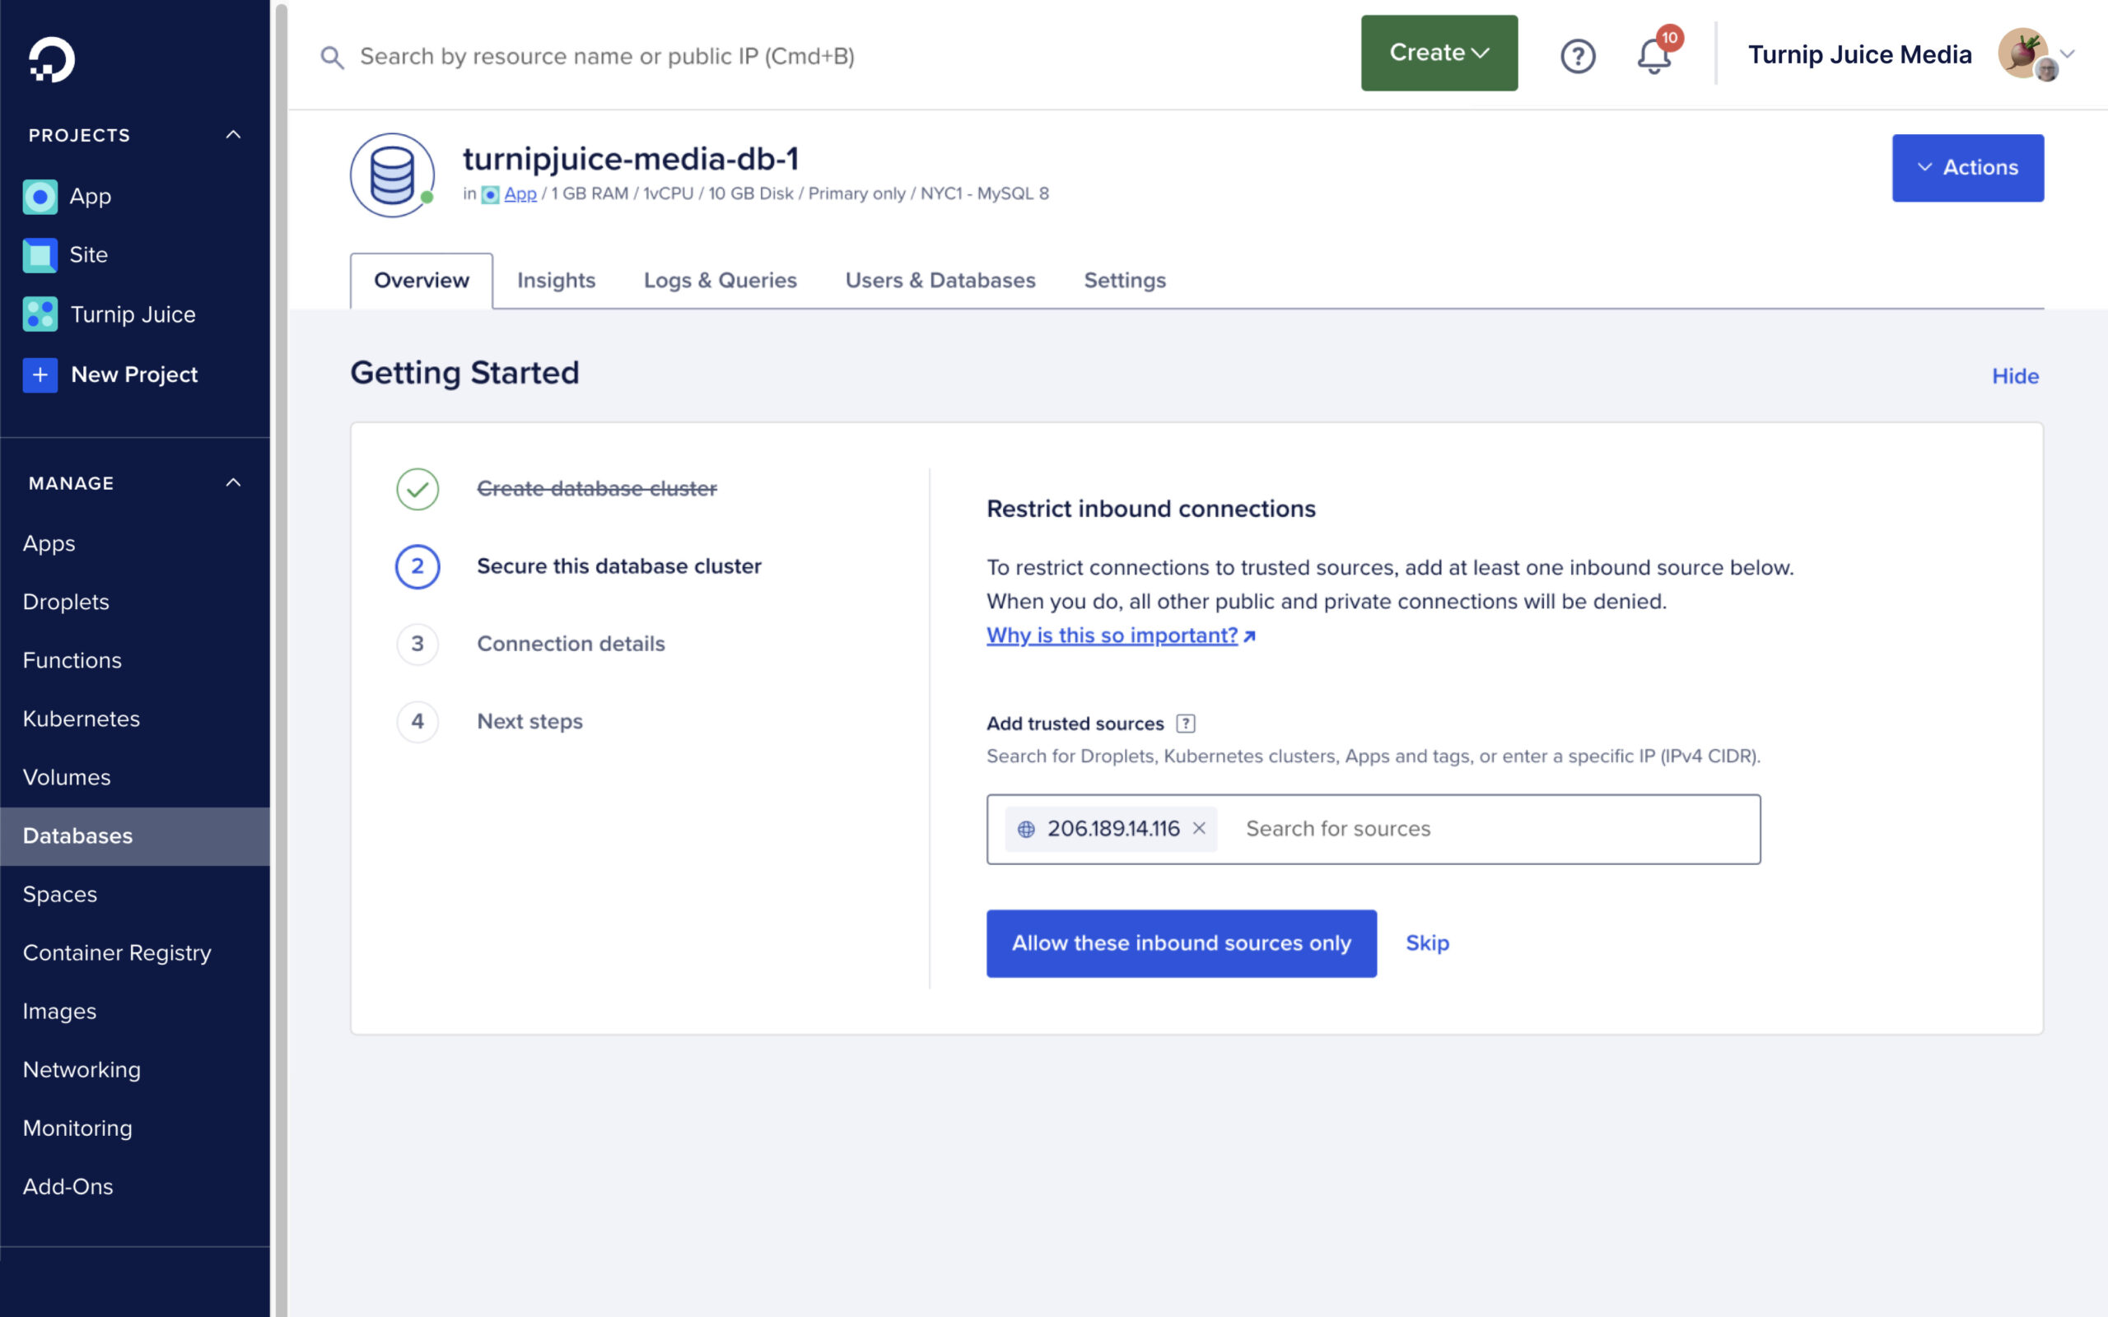The width and height of the screenshot is (2108, 1317).
Task: Click the Skip link
Action: pyautogui.click(x=1427, y=943)
